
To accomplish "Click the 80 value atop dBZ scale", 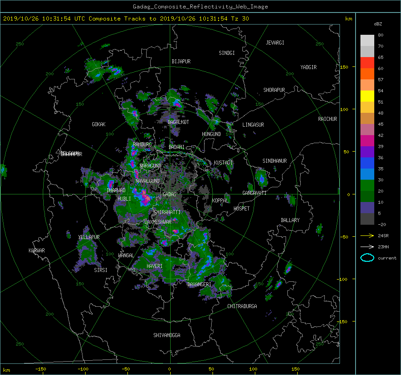I will click(x=381, y=35).
